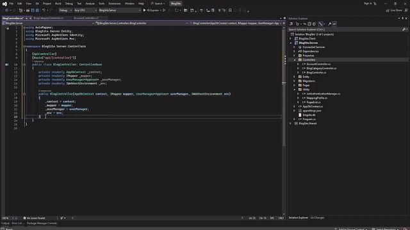Select Dependencies node
Image resolution: width=410 pixels, height=230 pixels.
pyautogui.click(x=310, y=51)
